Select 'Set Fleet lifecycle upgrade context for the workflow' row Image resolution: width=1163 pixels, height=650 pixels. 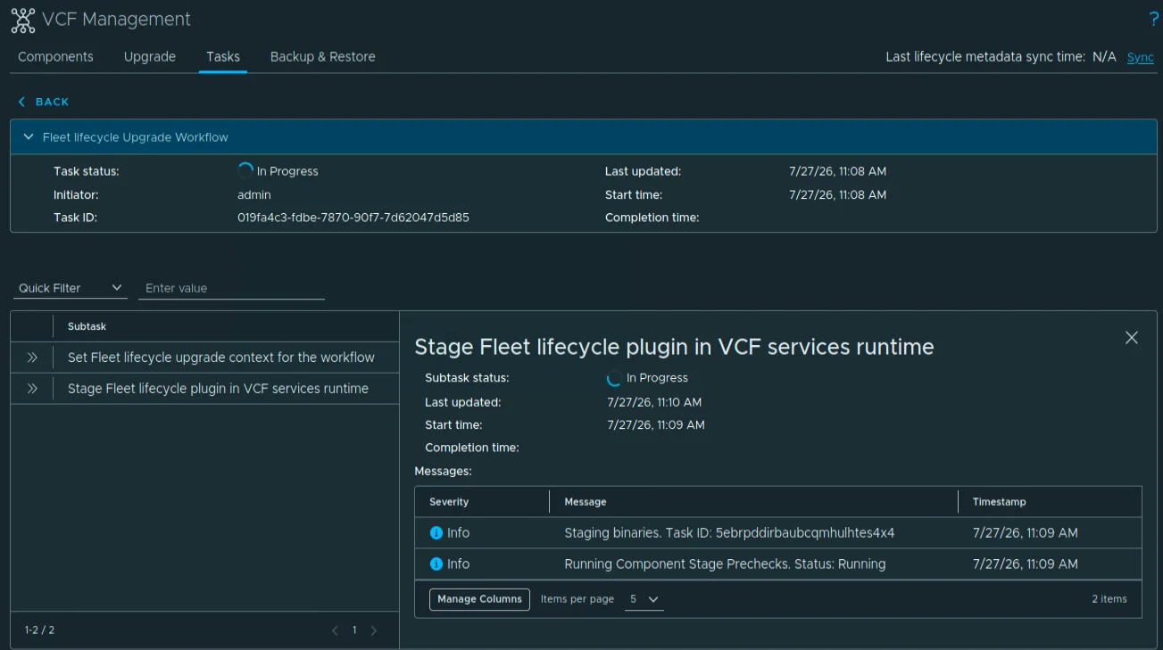tap(204, 358)
